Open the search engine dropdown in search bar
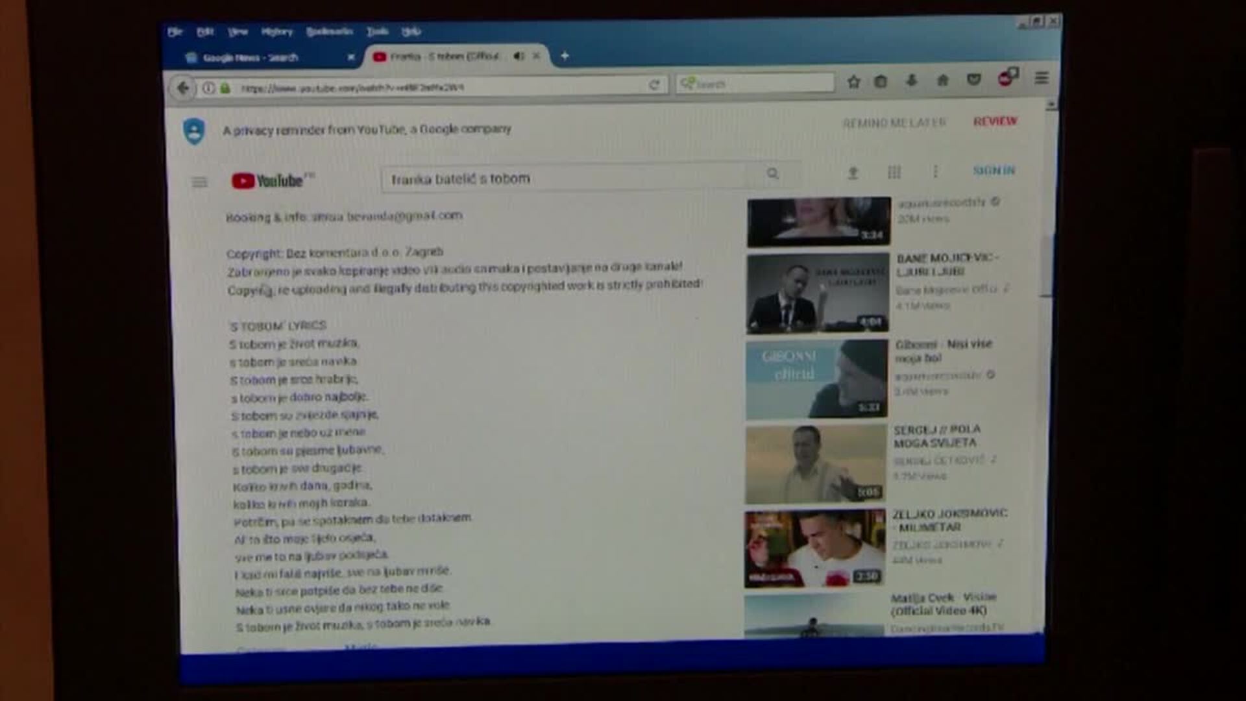The image size is (1246, 701). [689, 82]
